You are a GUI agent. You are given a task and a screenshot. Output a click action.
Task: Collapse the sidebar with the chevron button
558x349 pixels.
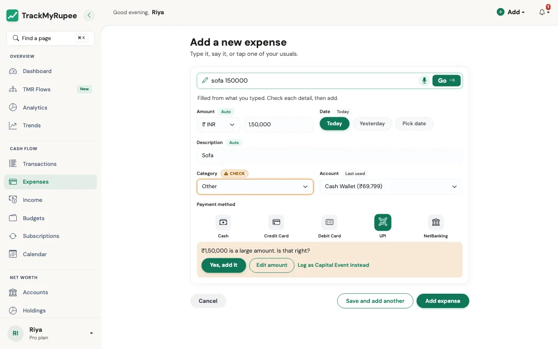[x=89, y=15]
